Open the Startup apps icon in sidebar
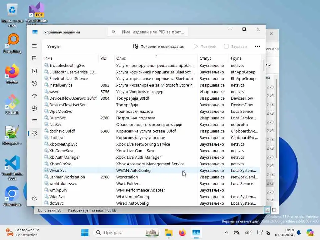 [34, 96]
